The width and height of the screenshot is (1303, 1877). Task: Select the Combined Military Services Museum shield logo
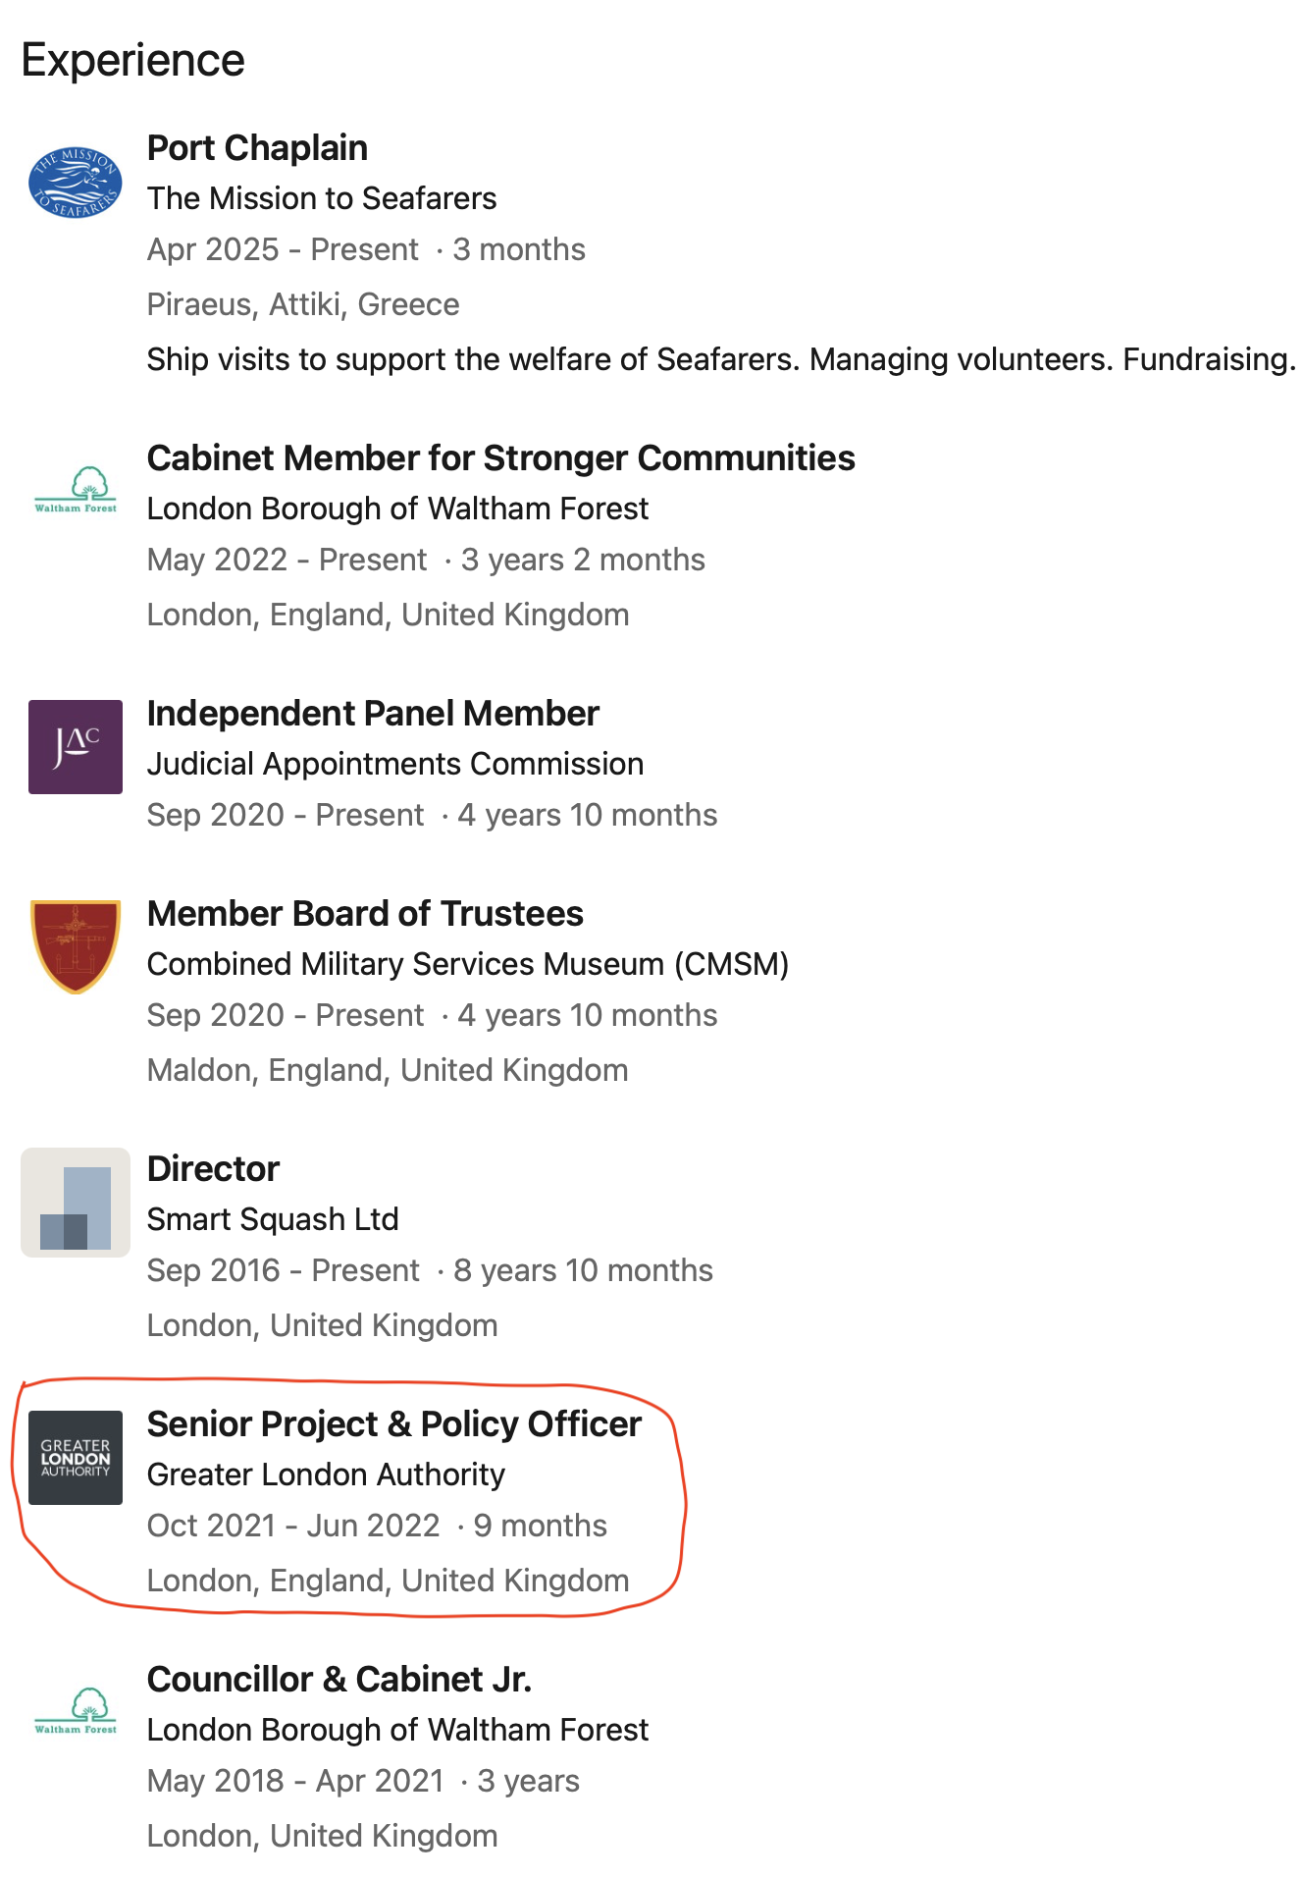pyautogui.click(x=76, y=946)
